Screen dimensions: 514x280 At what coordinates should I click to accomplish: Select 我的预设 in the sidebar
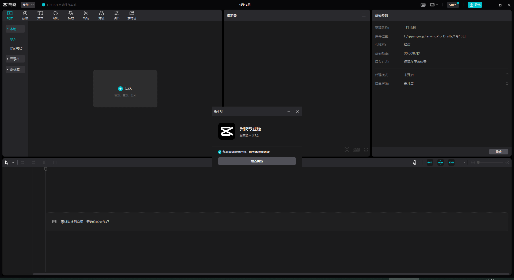[x=16, y=49]
